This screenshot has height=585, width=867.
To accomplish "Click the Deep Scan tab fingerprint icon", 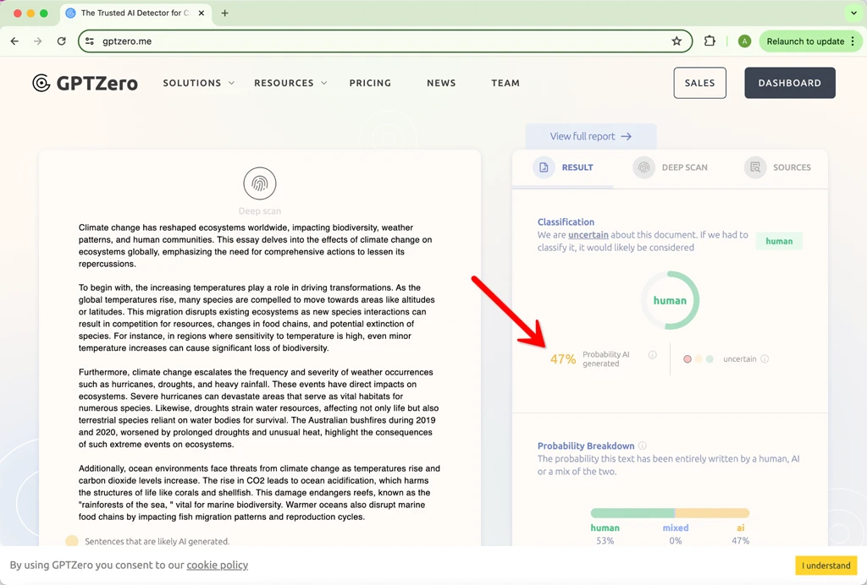I will pos(643,167).
